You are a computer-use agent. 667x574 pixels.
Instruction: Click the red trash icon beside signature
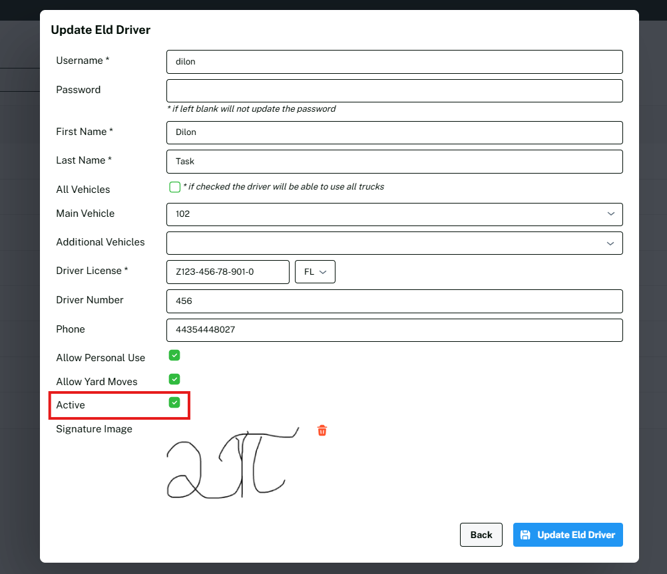(x=322, y=430)
